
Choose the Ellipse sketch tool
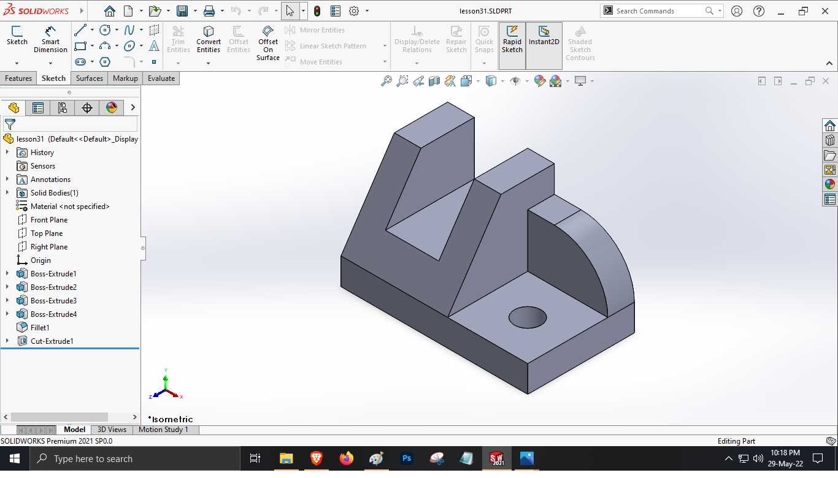129,46
